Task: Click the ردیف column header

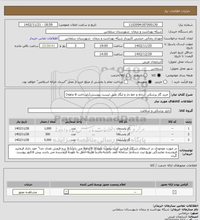Action: [x=189, y=121]
